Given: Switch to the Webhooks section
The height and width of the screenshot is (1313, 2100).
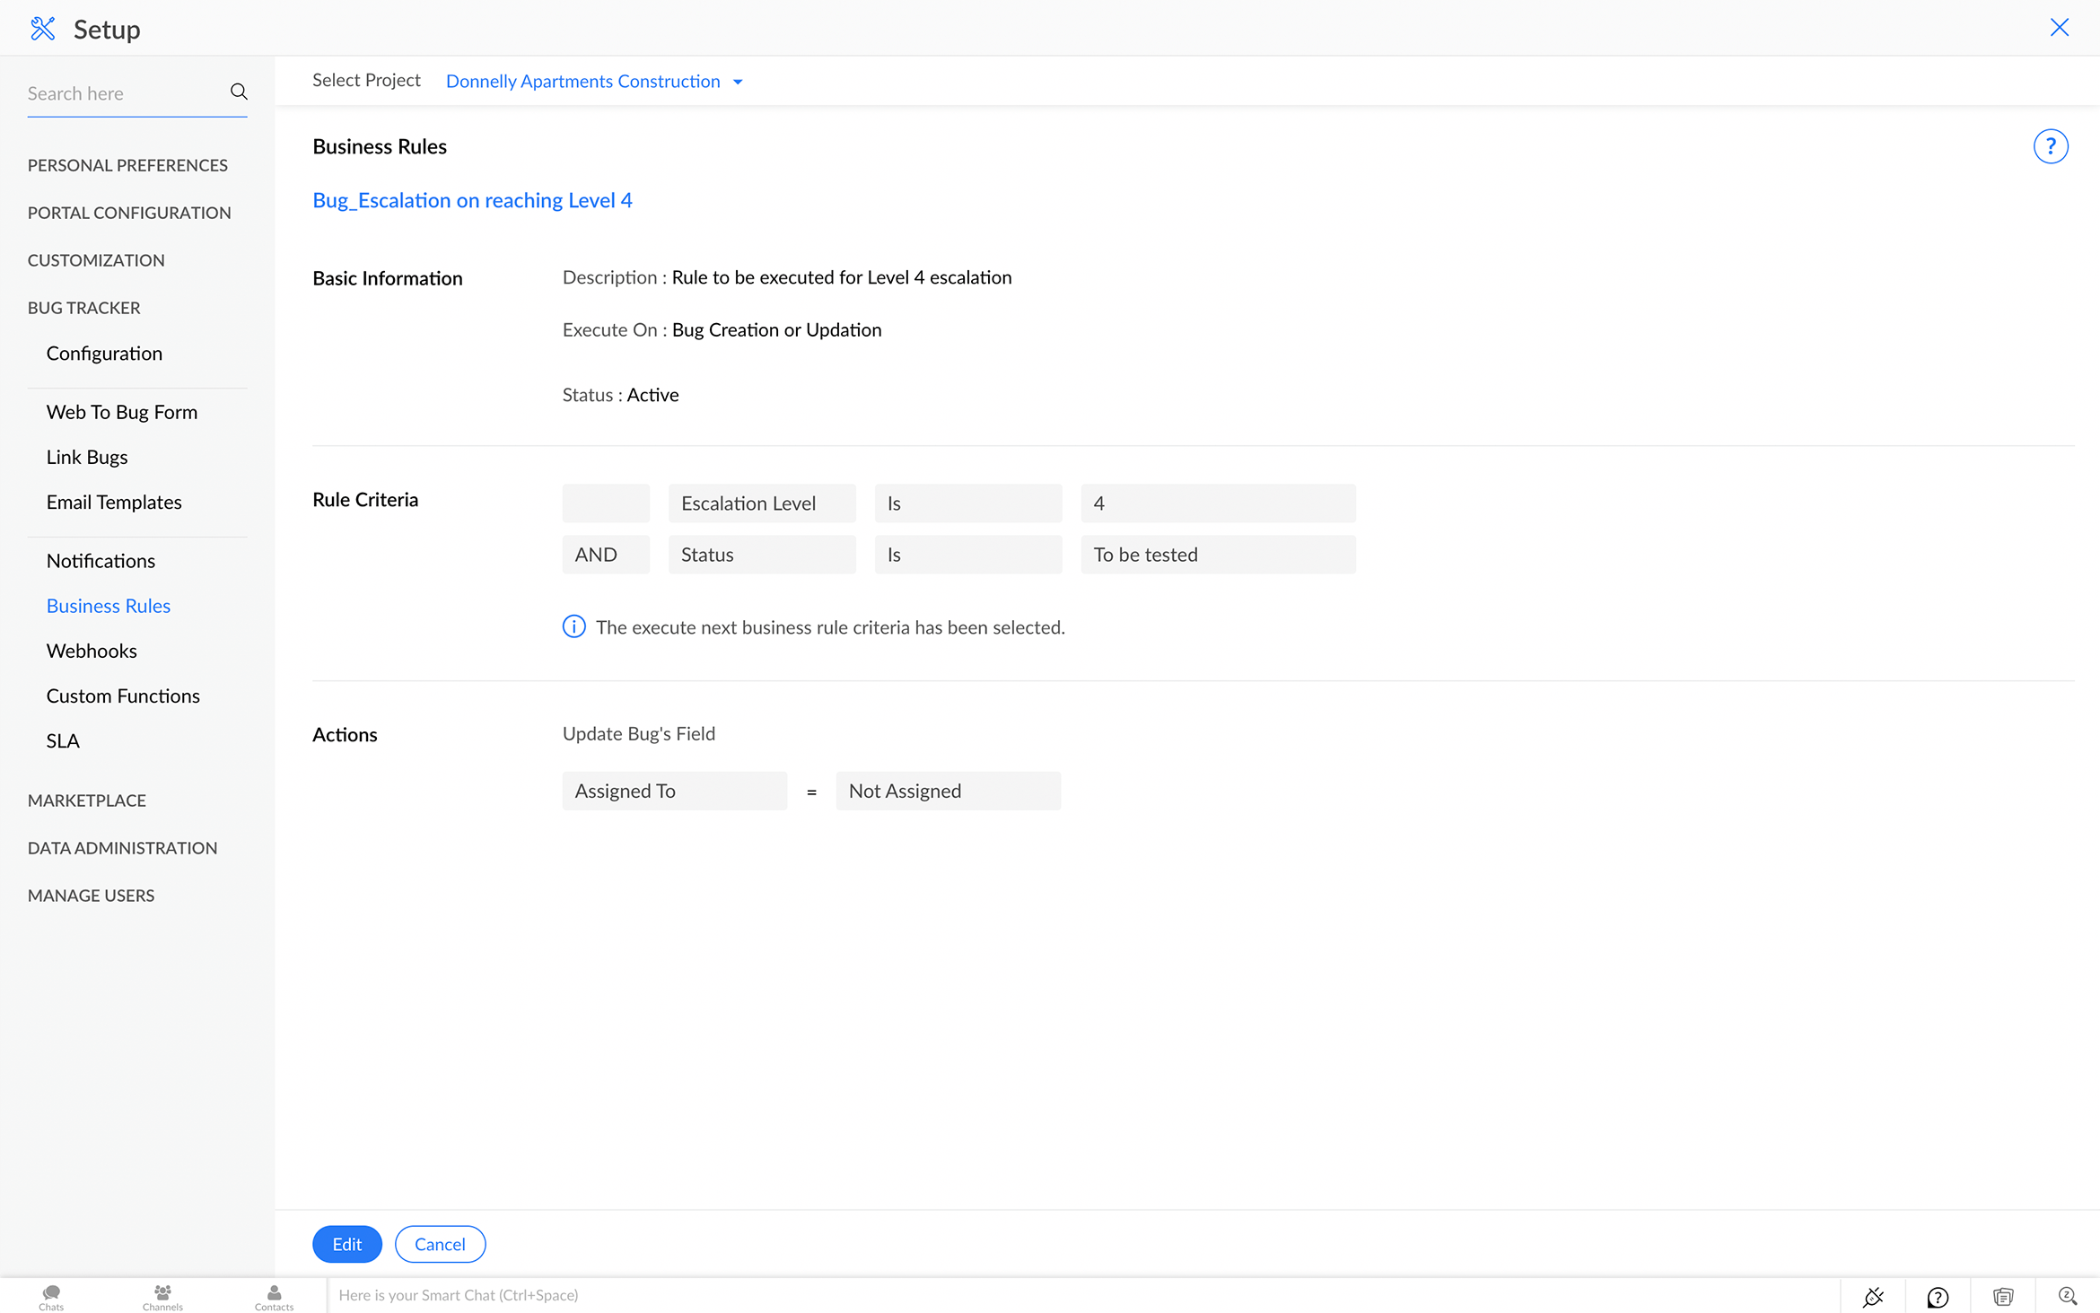Looking at the screenshot, I should [x=92, y=650].
